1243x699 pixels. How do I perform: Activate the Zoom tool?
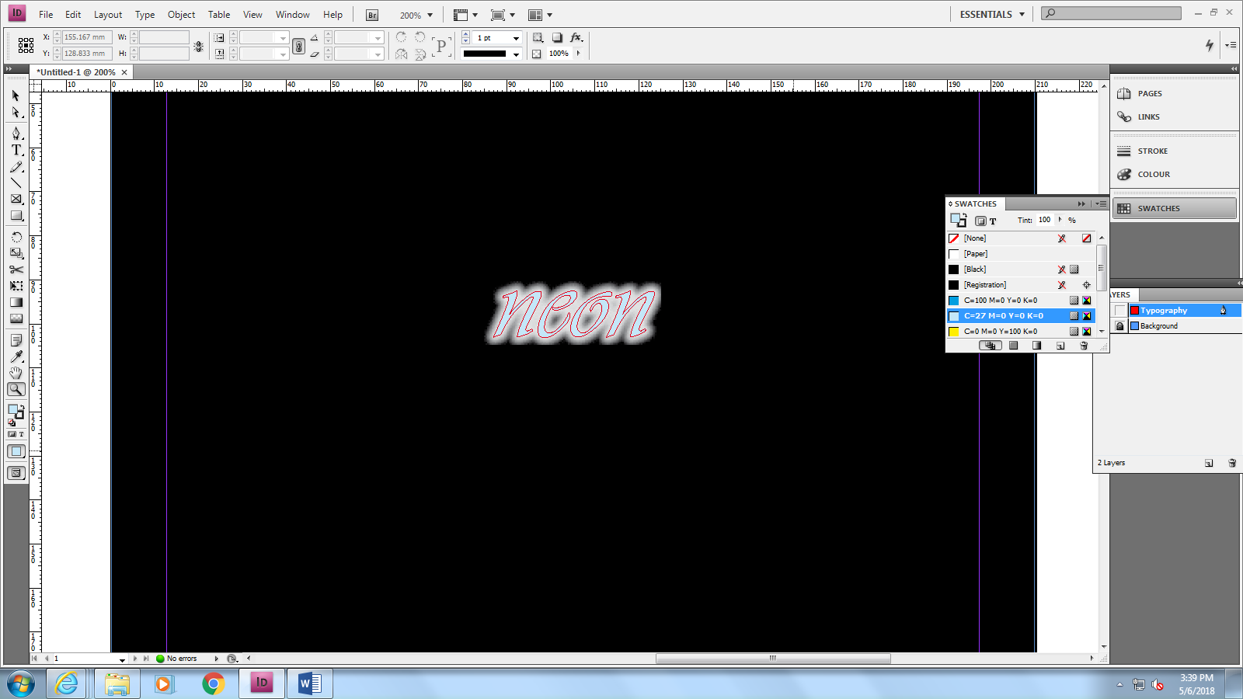click(x=16, y=388)
